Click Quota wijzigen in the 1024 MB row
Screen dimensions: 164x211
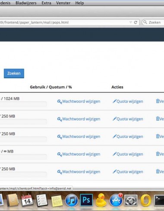point(130,101)
